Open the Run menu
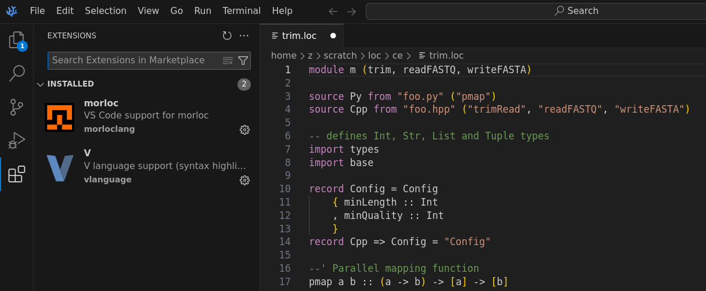706x291 pixels. tap(203, 10)
